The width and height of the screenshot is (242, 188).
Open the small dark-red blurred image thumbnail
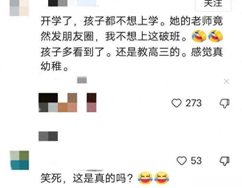92,102
